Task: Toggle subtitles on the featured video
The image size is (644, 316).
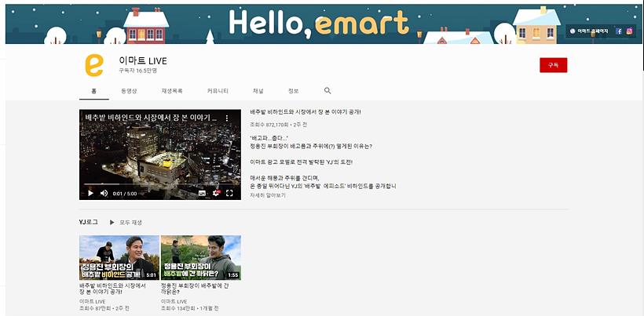Action: click(x=202, y=193)
